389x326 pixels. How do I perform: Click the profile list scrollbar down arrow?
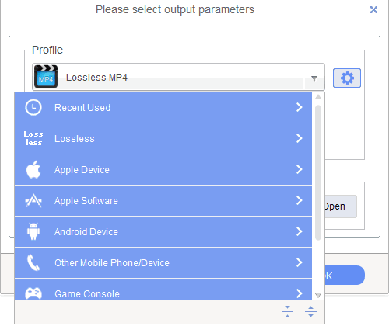pos(318,295)
